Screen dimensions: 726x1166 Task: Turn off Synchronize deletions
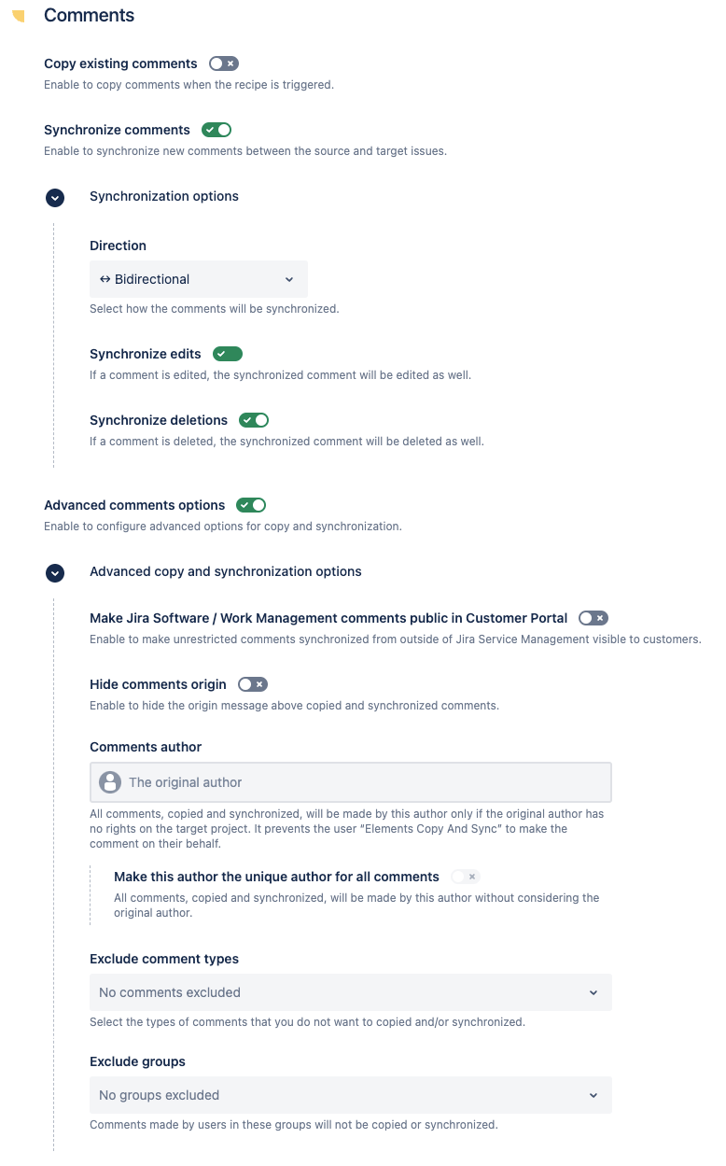point(253,420)
